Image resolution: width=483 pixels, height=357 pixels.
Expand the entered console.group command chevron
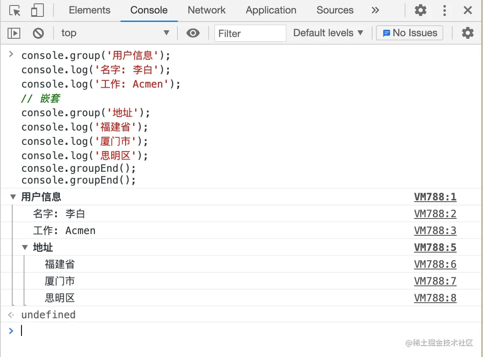coord(11,54)
